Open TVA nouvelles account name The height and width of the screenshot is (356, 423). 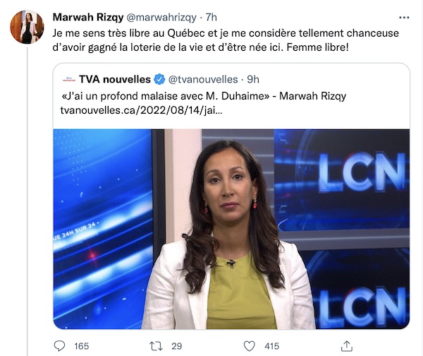115,80
